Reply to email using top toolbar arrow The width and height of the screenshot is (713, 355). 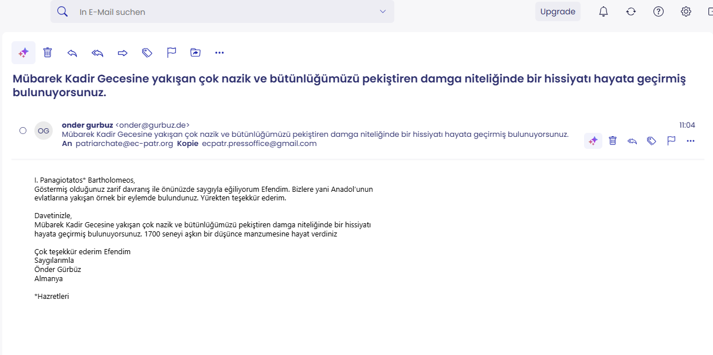pyautogui.click(x=72, y=53)
